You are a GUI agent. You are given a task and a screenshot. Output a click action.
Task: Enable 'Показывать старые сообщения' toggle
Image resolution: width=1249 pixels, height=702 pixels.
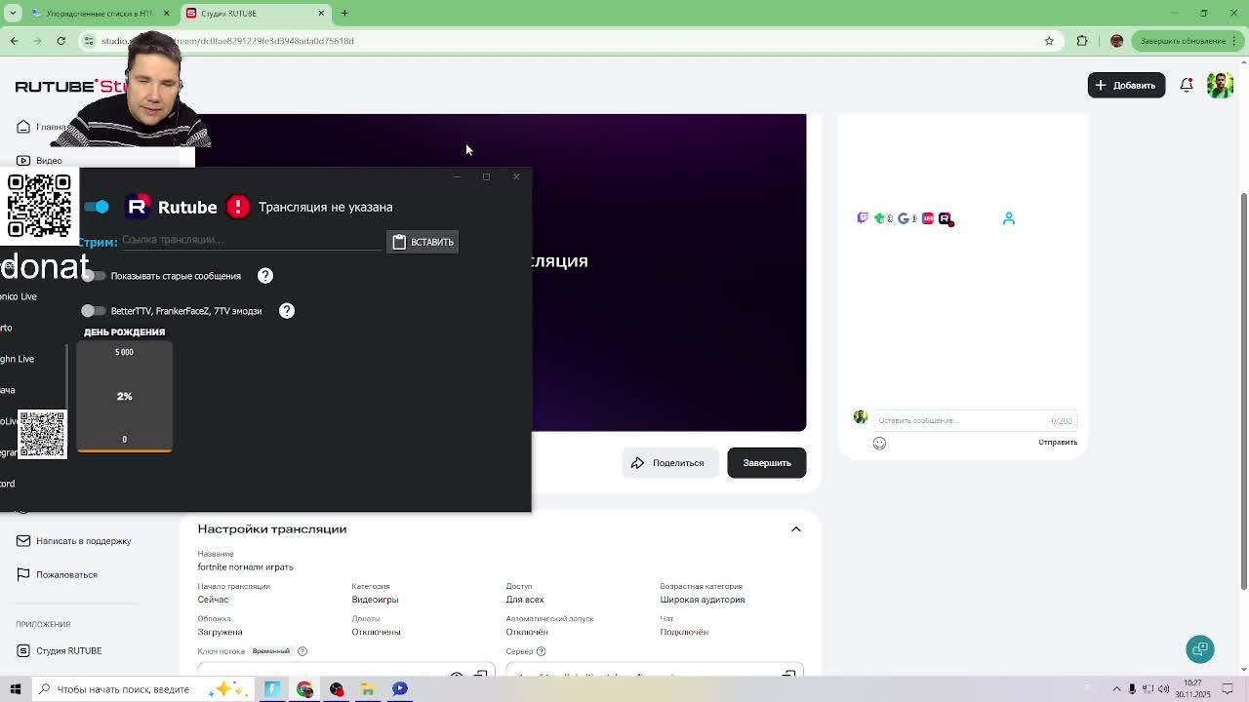[93, 276]
